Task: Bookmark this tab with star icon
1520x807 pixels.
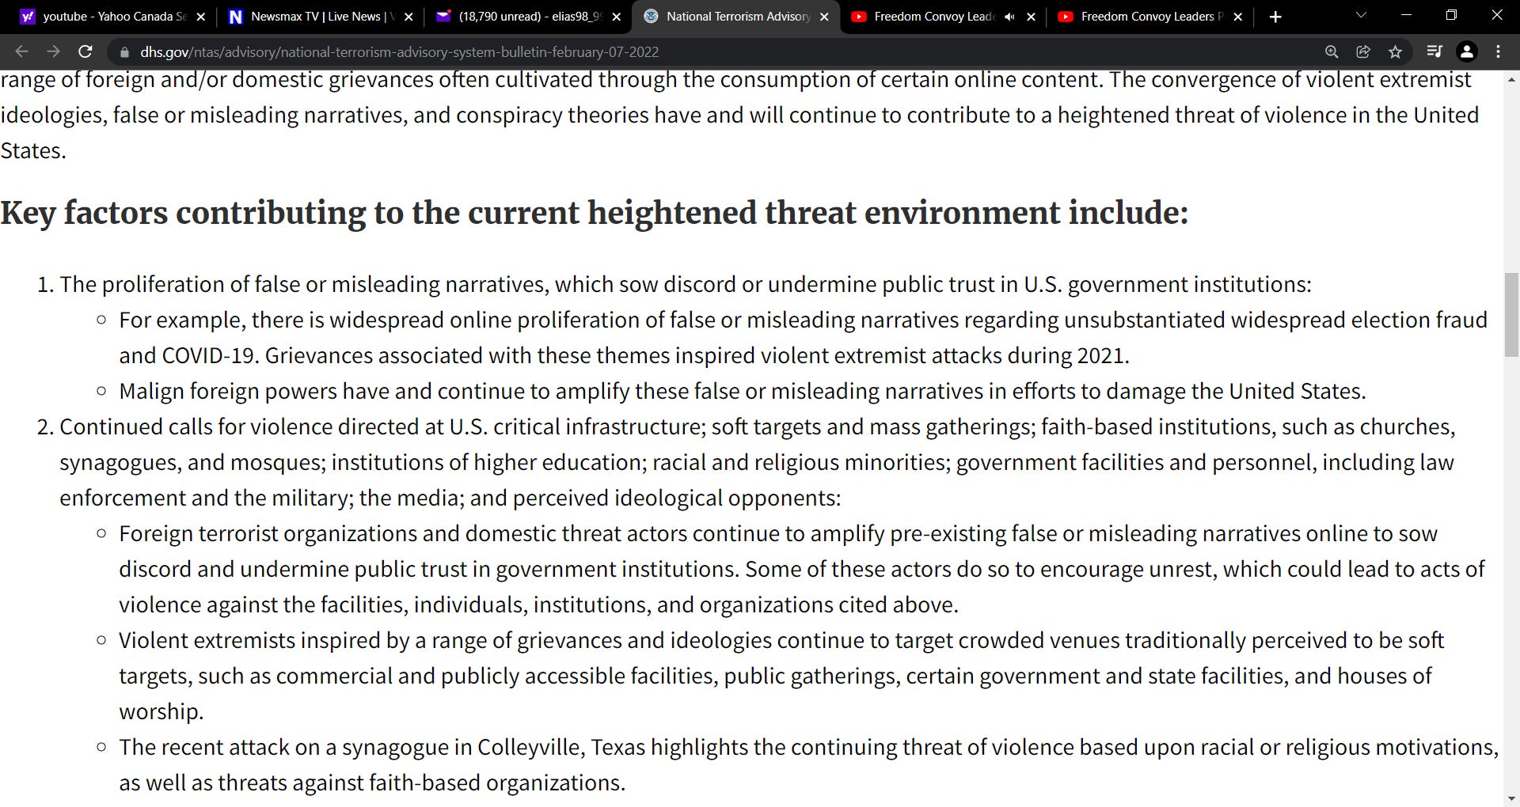Action: click(x=1395, y=51)
